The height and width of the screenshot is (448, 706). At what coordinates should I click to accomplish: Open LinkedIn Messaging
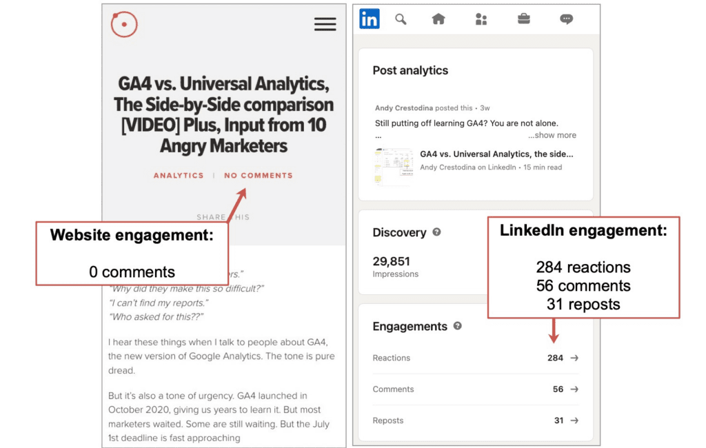coord(566,19)
